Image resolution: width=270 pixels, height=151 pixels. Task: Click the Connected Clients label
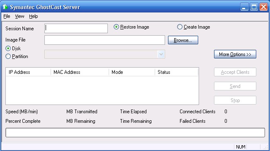pyautogui.click(x=197, y=112)
